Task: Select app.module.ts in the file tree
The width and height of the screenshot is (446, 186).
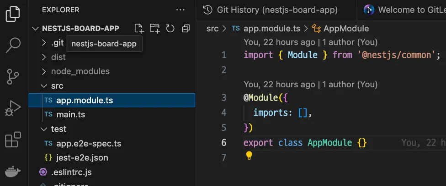Action: 112,100
